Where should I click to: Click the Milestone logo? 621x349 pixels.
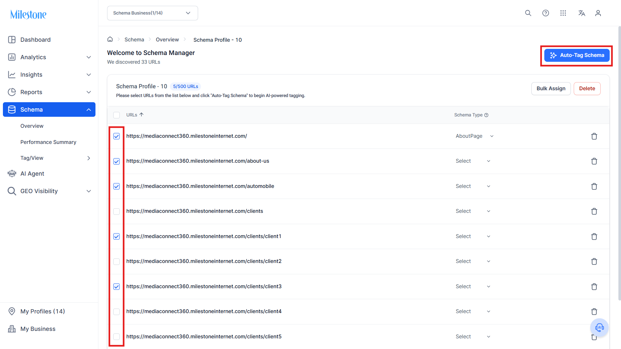pyautogui.click(x=28, y=14)
